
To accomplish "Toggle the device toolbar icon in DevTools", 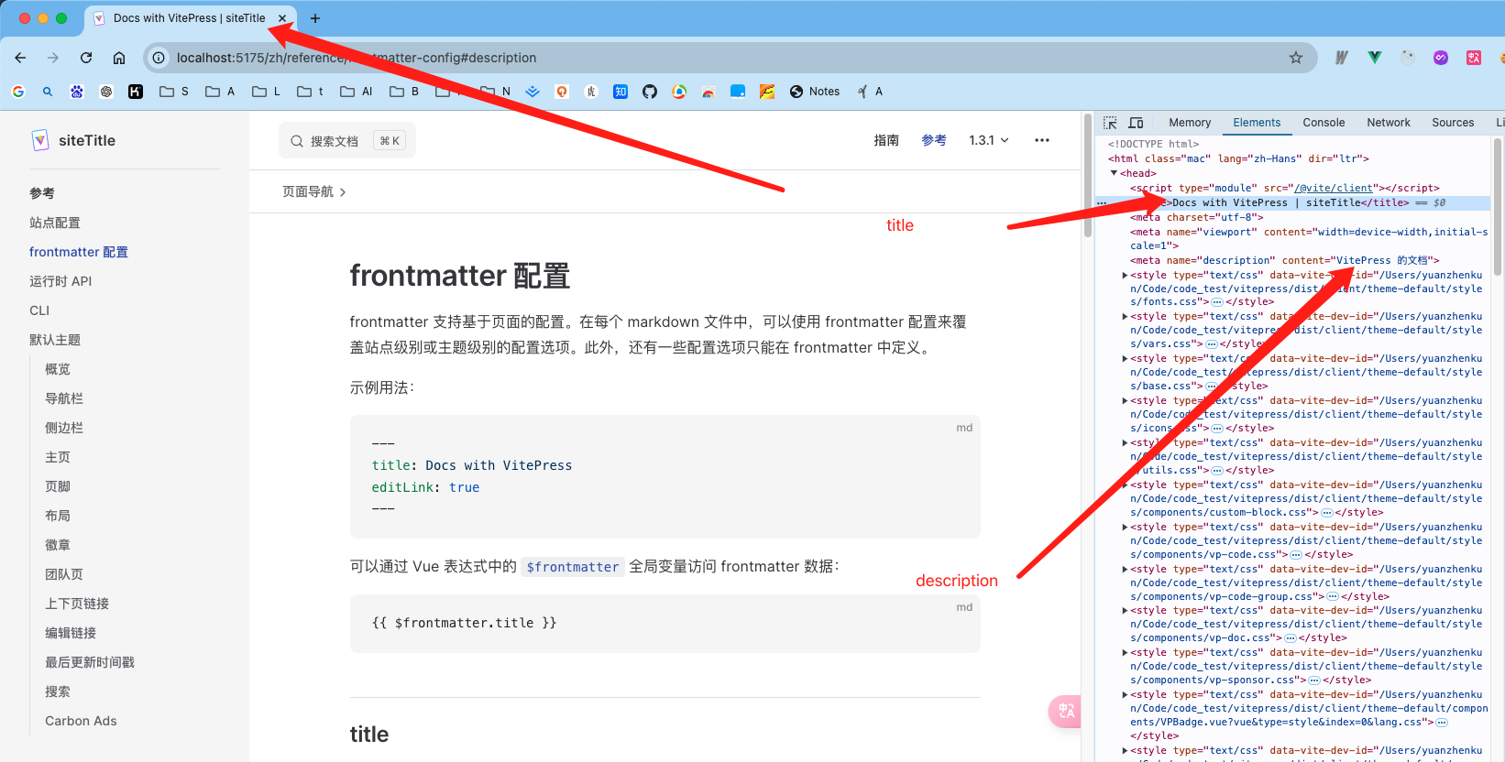I will click(x=1136, y=123).
